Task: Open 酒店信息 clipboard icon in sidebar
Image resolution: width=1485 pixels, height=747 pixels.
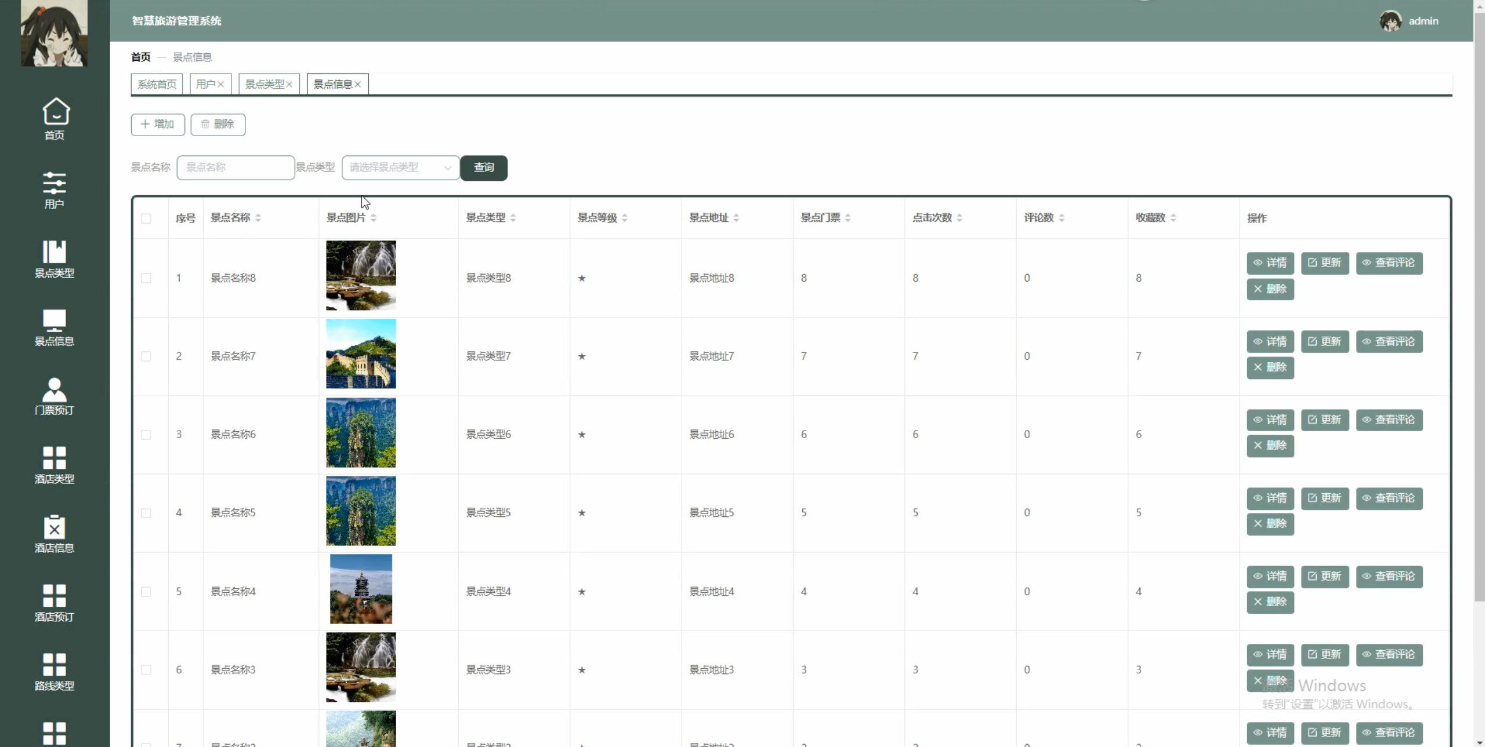Action: tap(54, 527)
